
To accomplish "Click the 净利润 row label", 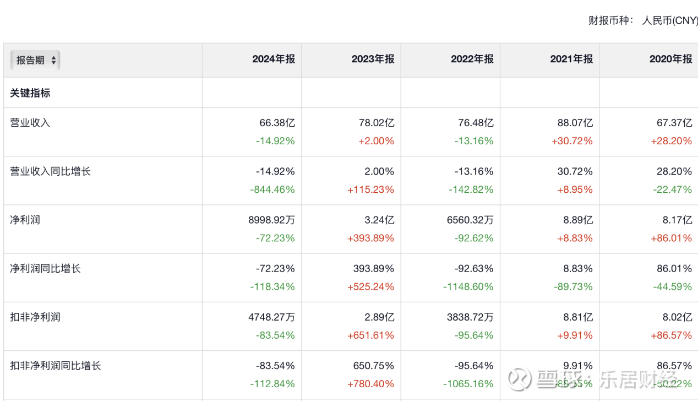I will click(25, 220).
